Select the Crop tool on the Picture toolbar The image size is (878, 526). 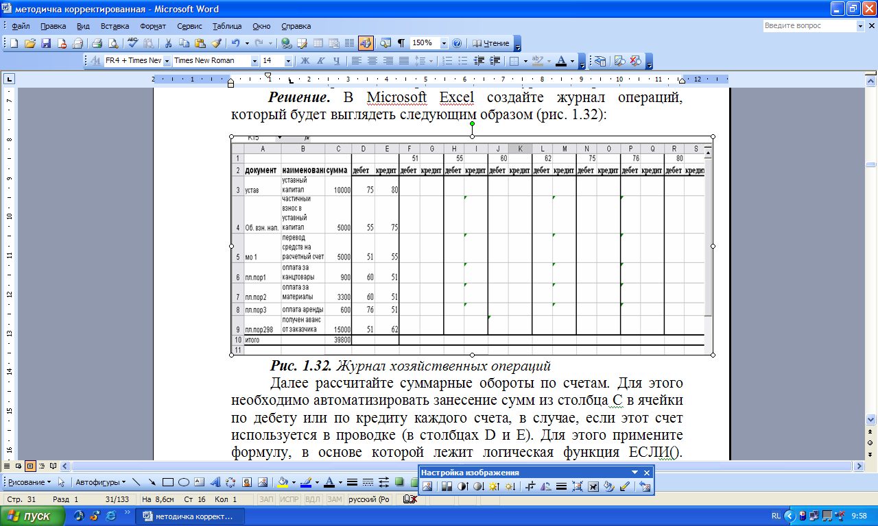click(x=529, y=486)
